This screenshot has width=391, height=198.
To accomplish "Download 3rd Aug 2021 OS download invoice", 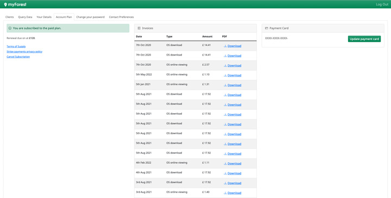I will [234, 183].
